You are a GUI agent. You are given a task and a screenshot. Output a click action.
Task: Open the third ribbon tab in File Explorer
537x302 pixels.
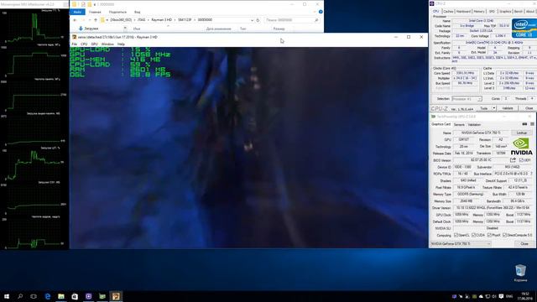[117, 12]
